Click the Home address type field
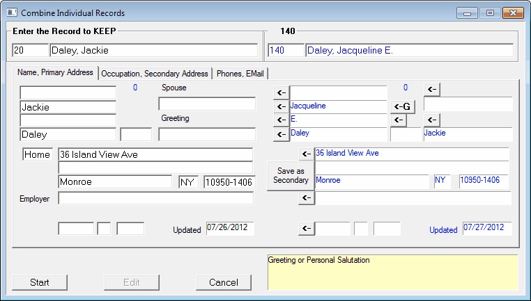The width and height of the screenshot is (531, 301). [x=38, y=154]
